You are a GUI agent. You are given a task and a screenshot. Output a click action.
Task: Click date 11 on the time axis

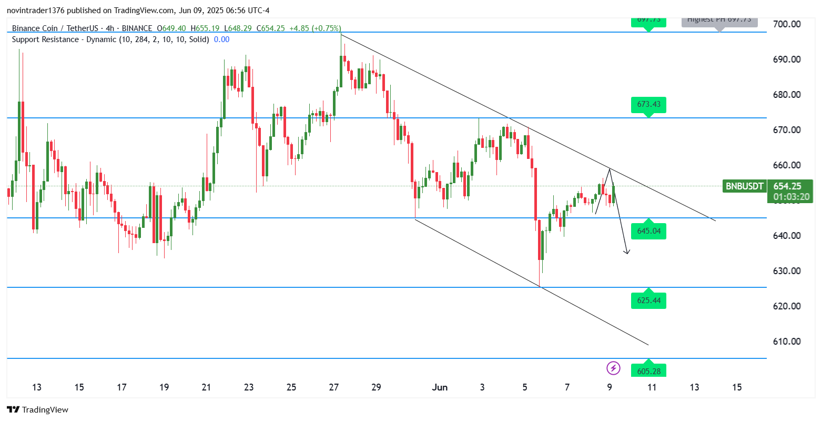[652, 387]
